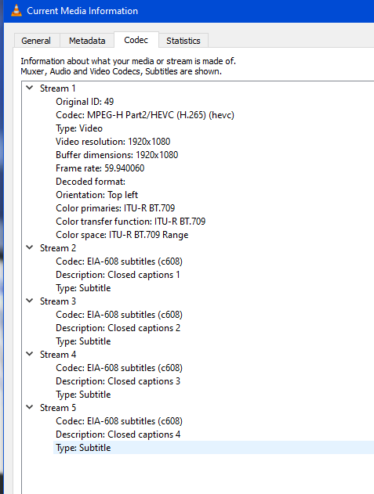Select highlighted Type: Subtitle under Stream 5
374x494 pixels.
pos(213,448)
